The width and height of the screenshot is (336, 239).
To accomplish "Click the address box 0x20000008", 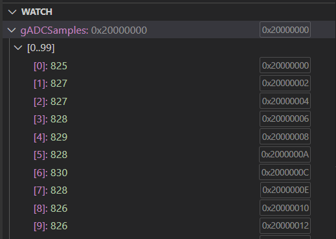I will 285,137.
